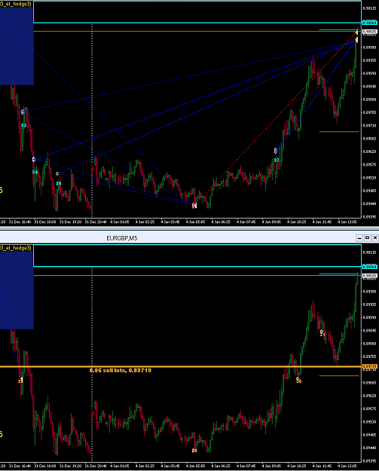379x471 pixels.
Task: Click '4 Jan 01:05' time label in upper chart
Action: tap(120, 222)
